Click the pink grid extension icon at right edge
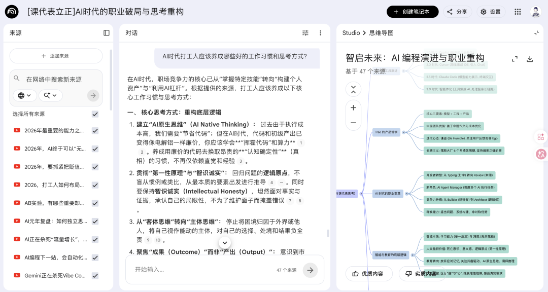The height and width of the screenshot is (292, 548). (541, 137)
